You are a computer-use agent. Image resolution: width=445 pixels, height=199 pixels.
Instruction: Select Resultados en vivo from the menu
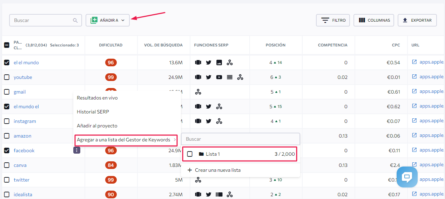[x=97, y=98]
